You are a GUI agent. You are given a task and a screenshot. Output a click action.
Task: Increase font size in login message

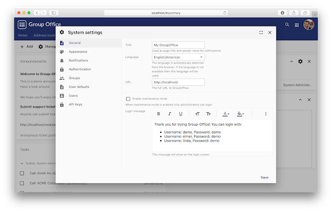197,114
